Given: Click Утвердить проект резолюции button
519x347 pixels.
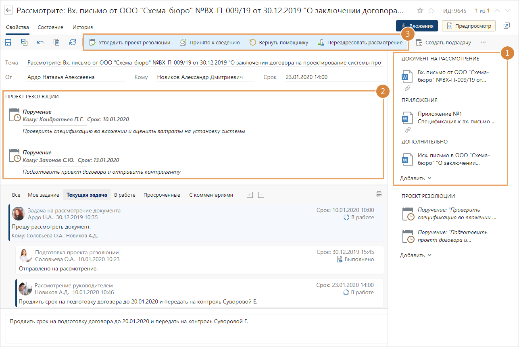Looking at the screenshot, I should 129,42.
